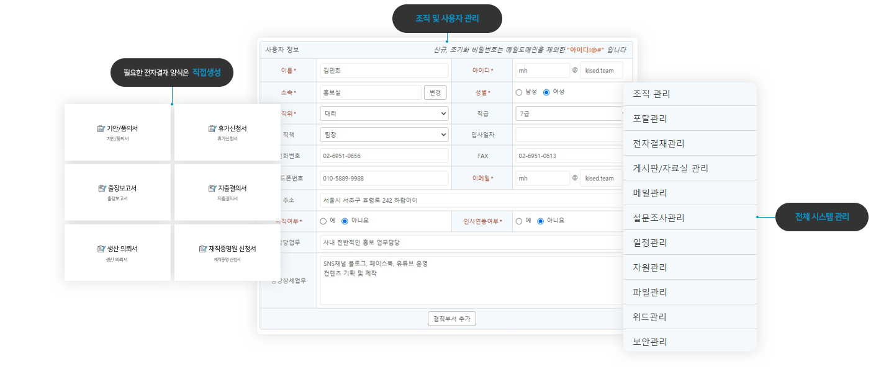Choose 예 for 인사연동여부
Viewport: 894px width, 372px height.
click(519, 221)
